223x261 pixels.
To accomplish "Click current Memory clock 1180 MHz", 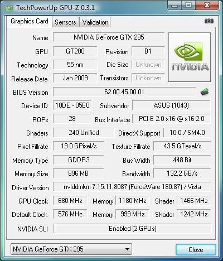I will click(132, 201).
